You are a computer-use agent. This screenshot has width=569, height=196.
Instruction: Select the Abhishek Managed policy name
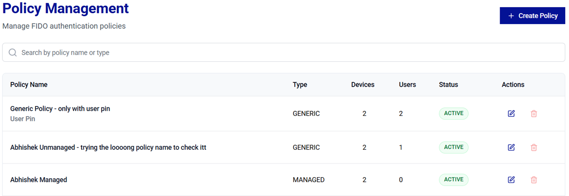[38, 180]
